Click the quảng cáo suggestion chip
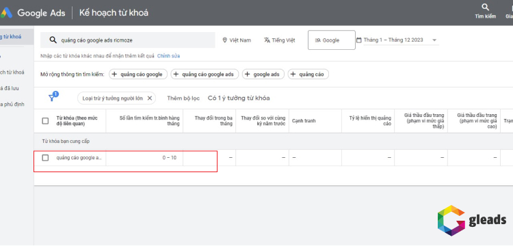The width and height of the screenshot is (513, 246). pos(308,74)
